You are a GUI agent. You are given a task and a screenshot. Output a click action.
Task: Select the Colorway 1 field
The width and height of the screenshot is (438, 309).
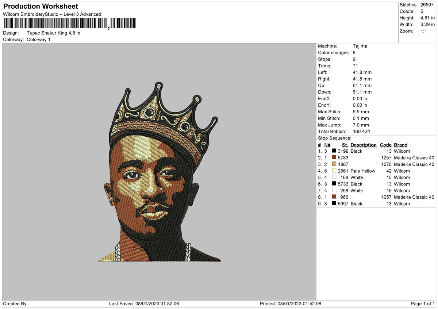pyautogui.click(x=38, y=39)
